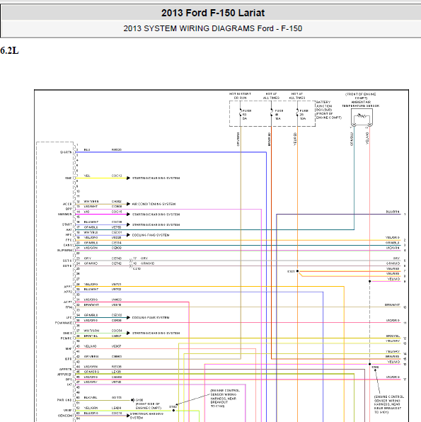
Task: Click the 'PWR GND' pin label
Action: (64, 400)
